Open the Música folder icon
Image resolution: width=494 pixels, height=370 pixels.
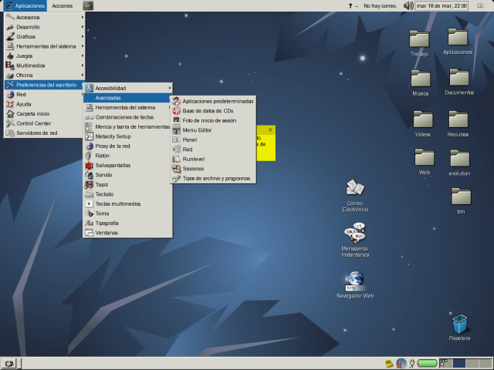(x=420, y=79)
